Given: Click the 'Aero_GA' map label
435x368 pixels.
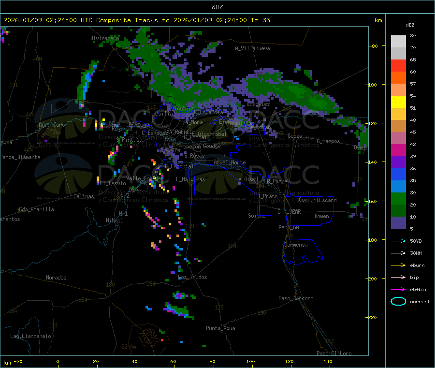Looking at the screenshot, I should click(x=289, y=227).
